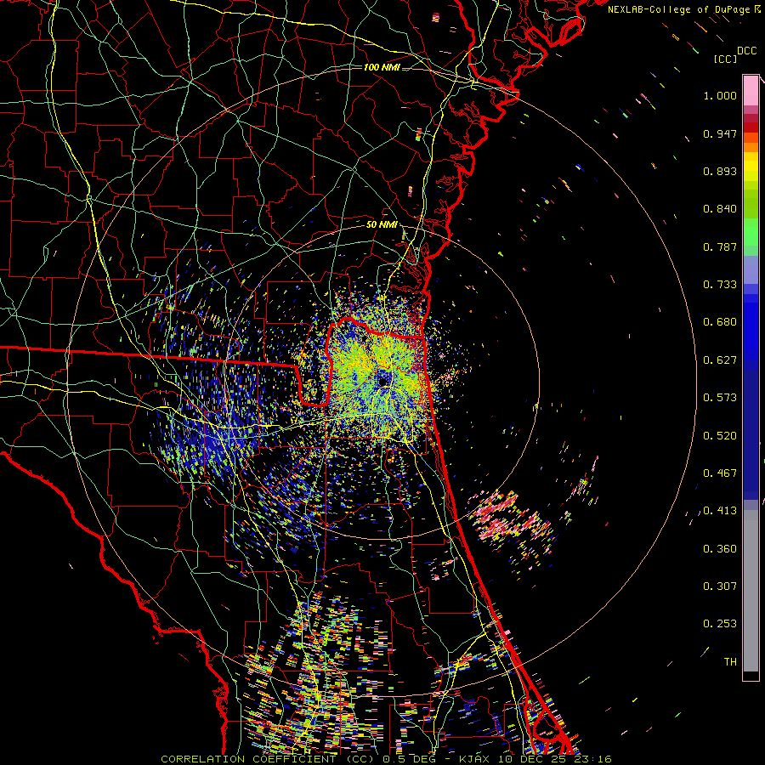765x765 pixels.
Task: Select the [CC] label near the color scale
Action: pyautogui.click(x=725, y=59)
